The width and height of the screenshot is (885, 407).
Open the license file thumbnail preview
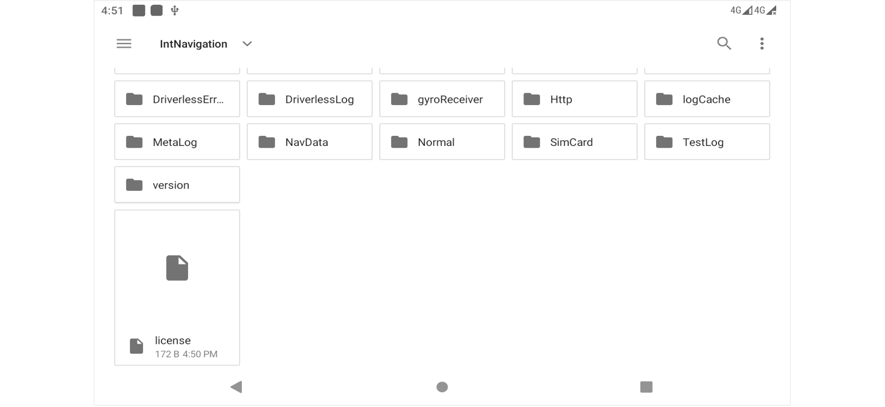coord(177,268)
